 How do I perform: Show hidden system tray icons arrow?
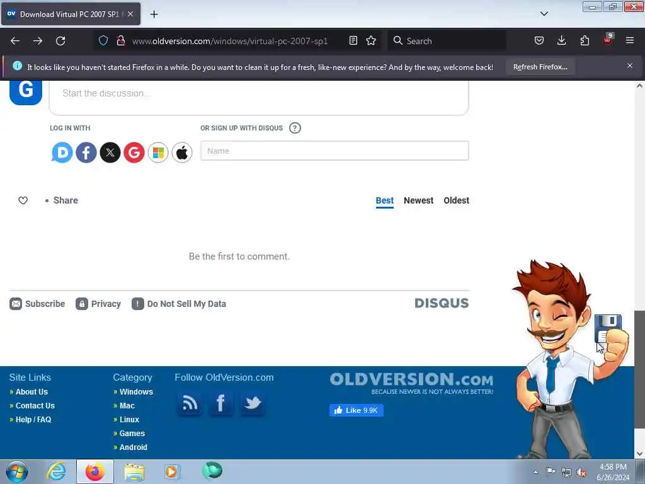pos(535,472)
